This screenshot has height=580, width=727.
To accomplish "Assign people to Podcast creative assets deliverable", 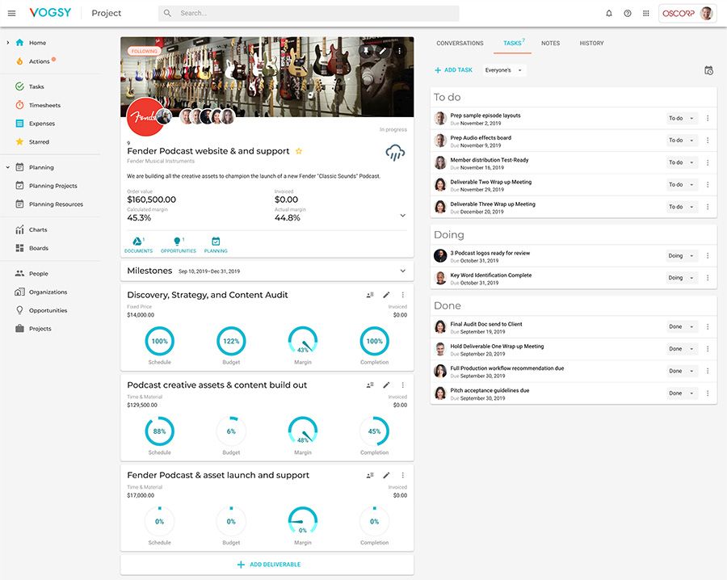I will point(370,385).
